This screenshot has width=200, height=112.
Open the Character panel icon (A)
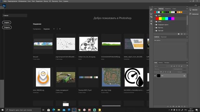tap(151, 21)
